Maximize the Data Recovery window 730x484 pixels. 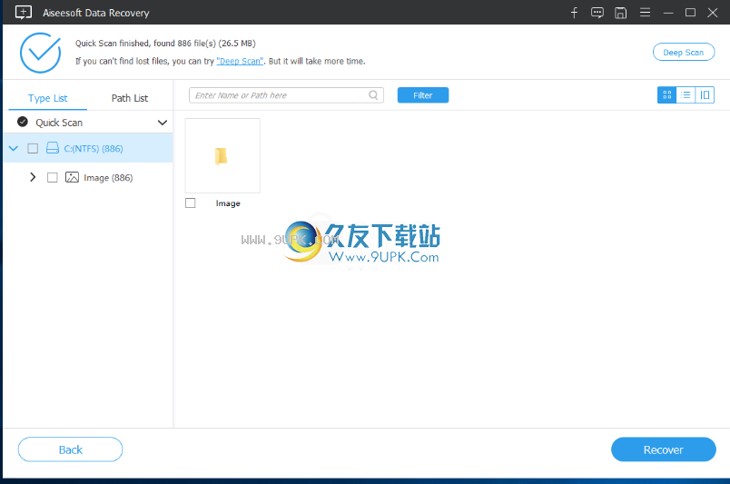pyautogui.click(x=690, y=13)
